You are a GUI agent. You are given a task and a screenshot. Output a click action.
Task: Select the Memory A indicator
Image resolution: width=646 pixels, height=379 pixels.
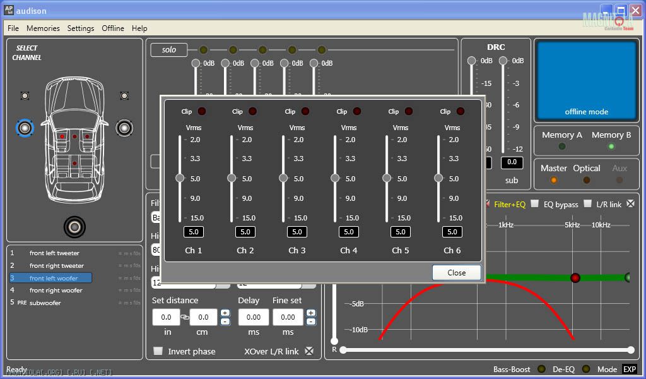point(562,147)
